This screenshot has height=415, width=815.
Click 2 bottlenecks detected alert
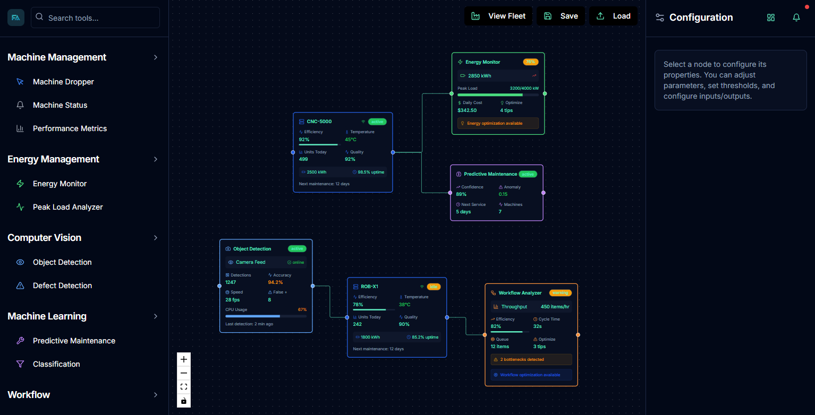(x=531, y=360)
